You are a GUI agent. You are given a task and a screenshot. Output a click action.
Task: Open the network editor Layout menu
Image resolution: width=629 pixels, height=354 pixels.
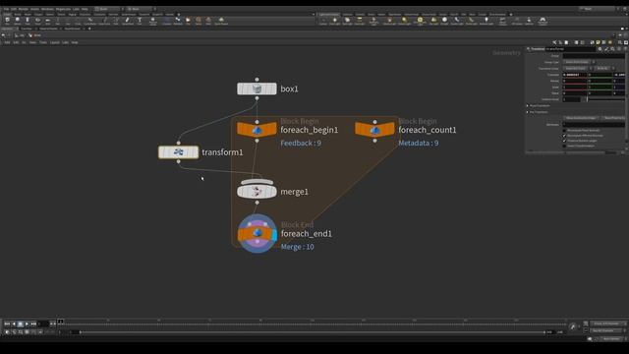(x=55, y=42)
